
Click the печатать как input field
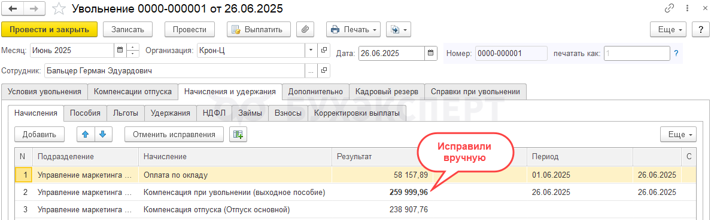point(637,53)
